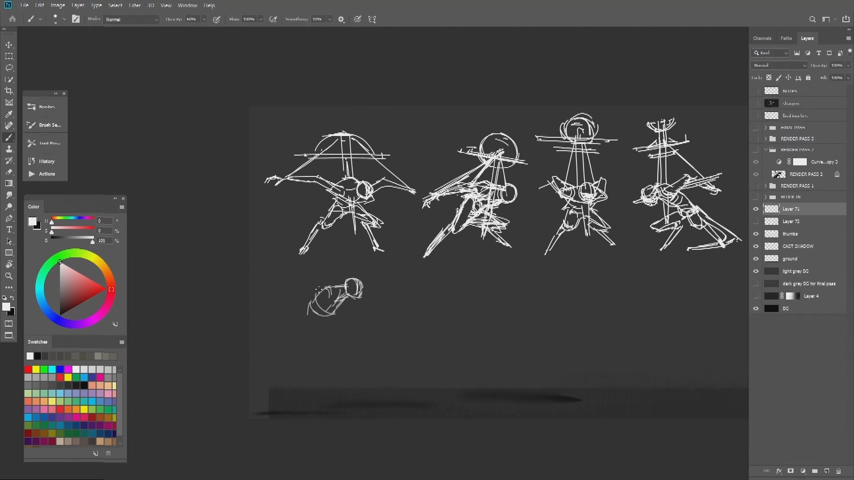This screenshot has width=854, height=480.
Task: Select the Horizontal Type tool
Action: tap(9, 230)
